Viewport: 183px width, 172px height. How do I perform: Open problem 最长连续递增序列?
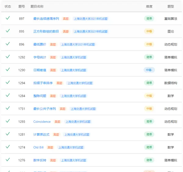(46, 19)
